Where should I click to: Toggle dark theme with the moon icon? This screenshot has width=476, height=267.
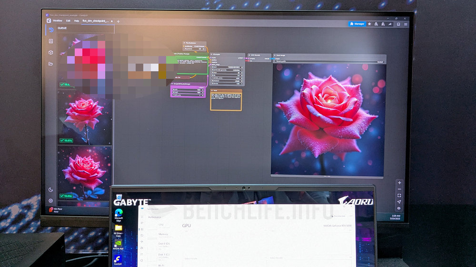pos(51,190)
